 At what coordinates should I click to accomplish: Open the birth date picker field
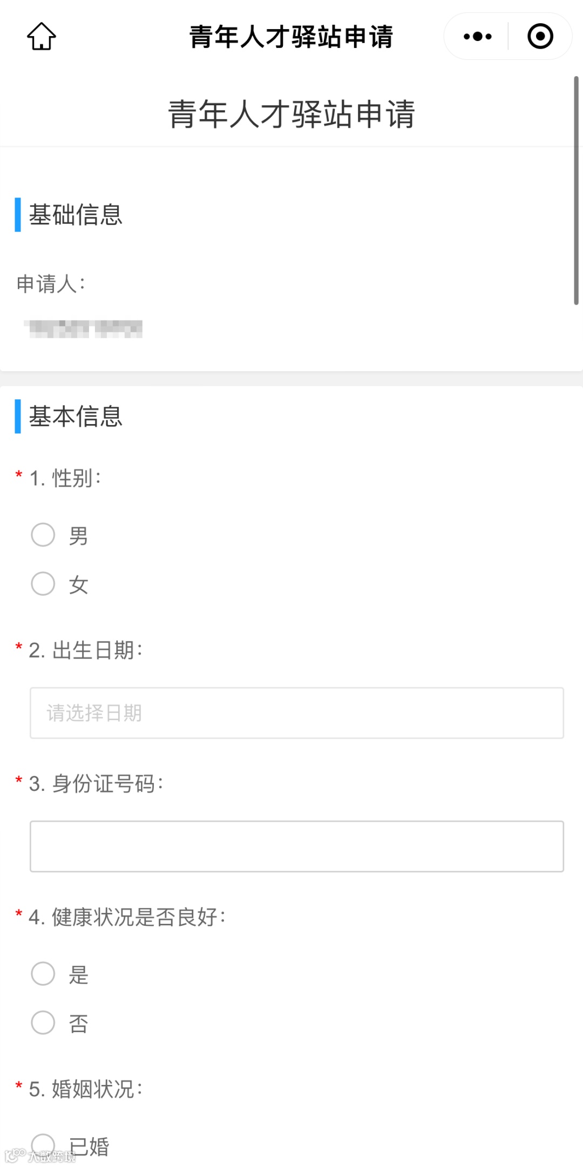click(x=296, y=713)
